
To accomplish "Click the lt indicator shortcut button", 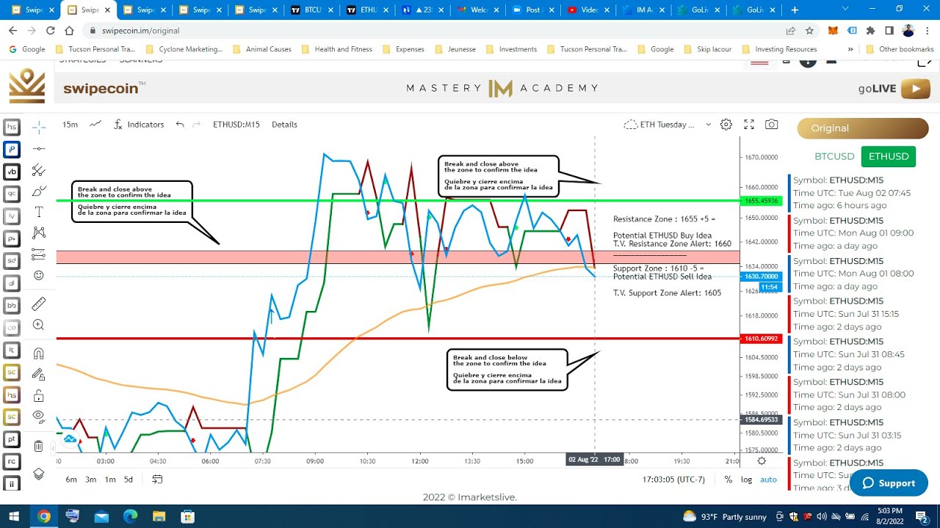I will [12, 350].
